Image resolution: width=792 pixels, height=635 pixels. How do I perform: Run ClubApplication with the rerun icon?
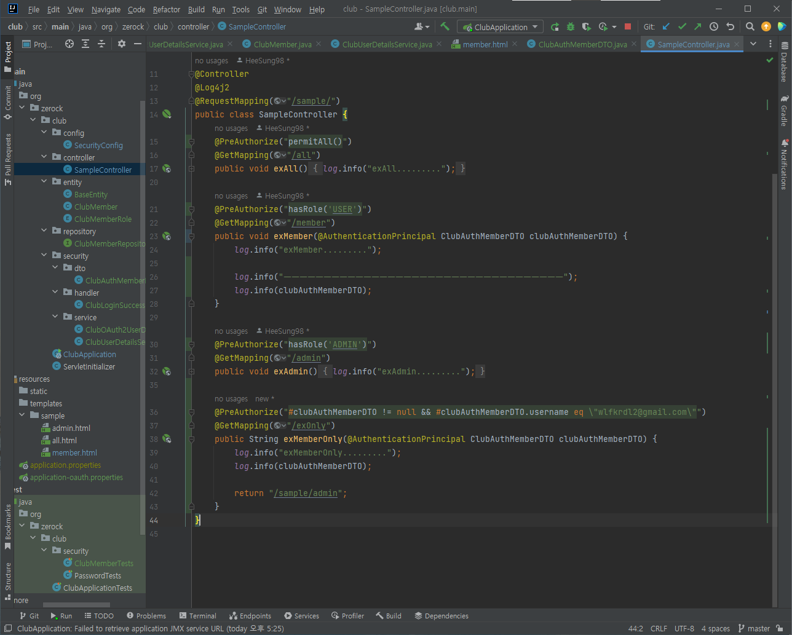tap(555, 26)
